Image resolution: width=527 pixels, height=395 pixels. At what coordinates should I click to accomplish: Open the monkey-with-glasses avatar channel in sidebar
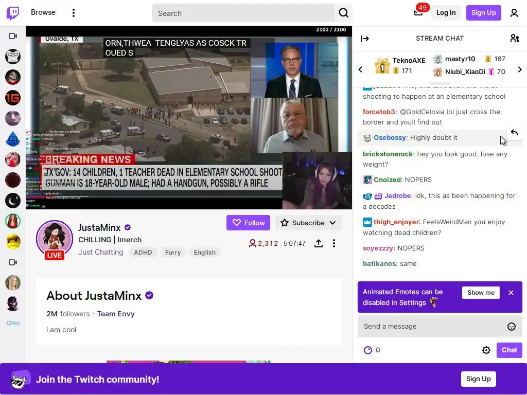pos(13,57)
